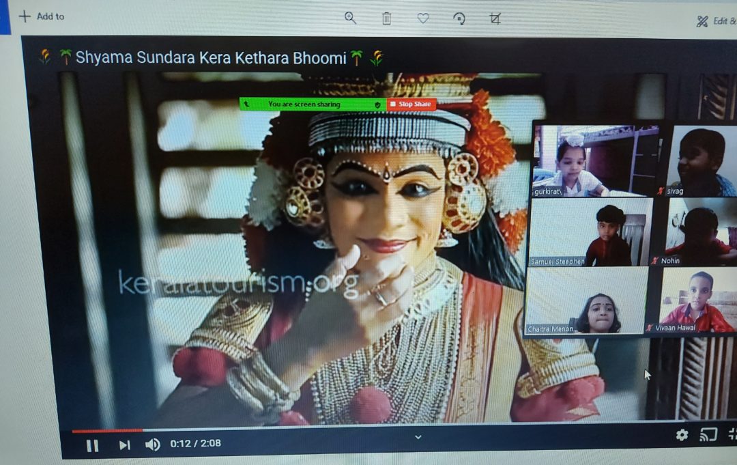Mute the video speaker icon
This screenshot has height=465, width=737.
pos(152,445)
